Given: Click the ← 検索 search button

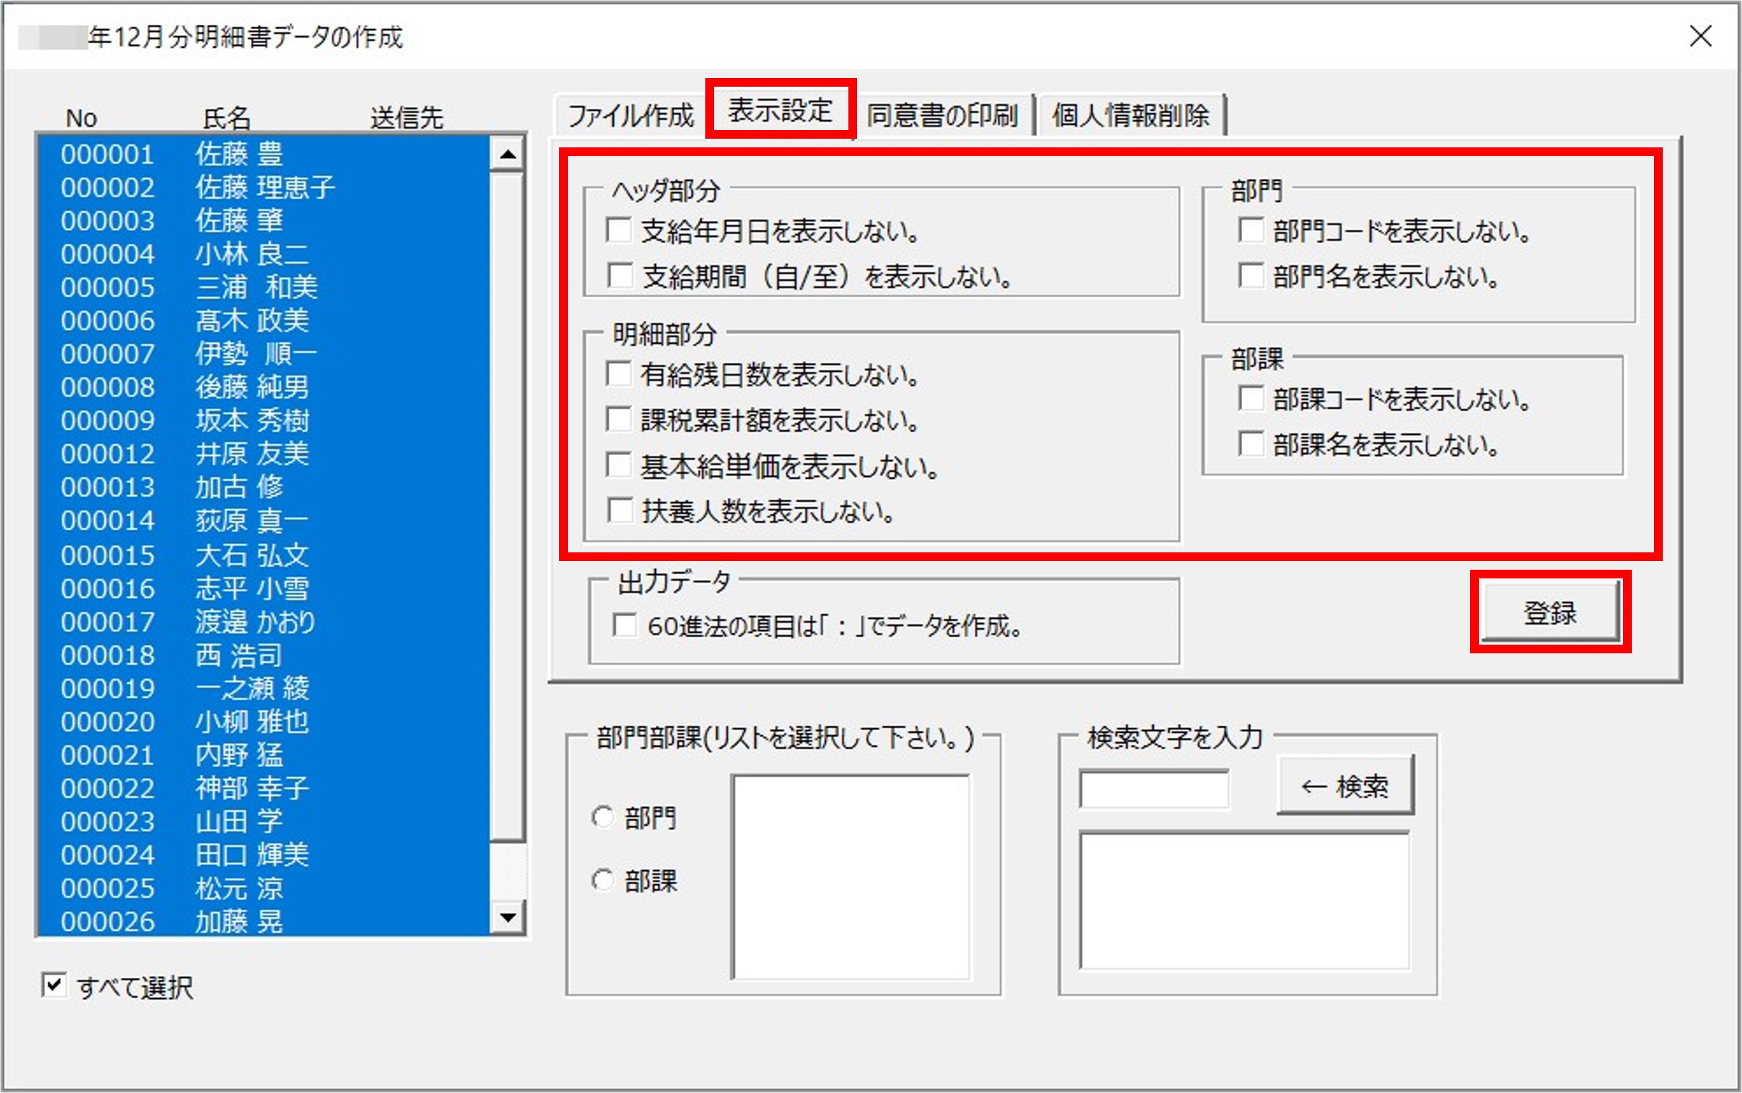Looking at the screenshot, I should pyautogui.click(x=1346, y=786).
